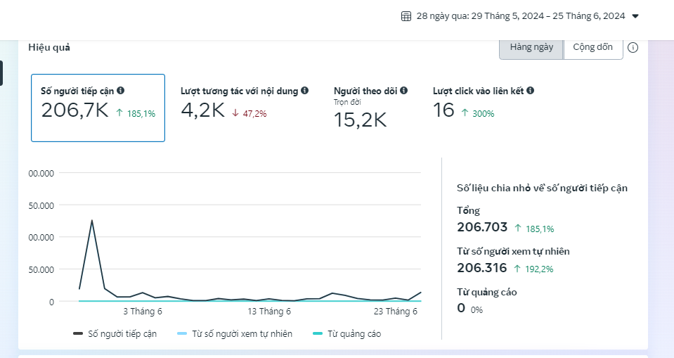The image size is (674, 358).
Task: Toggle Số người tiếp cận legend swatch
Action: (x=78, y=333)
